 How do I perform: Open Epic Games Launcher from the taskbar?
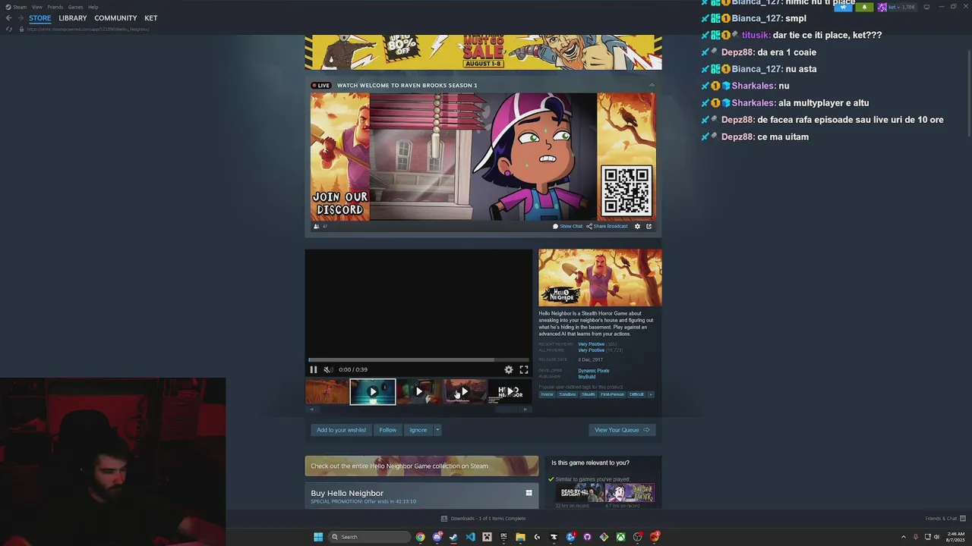pos(503,537)
